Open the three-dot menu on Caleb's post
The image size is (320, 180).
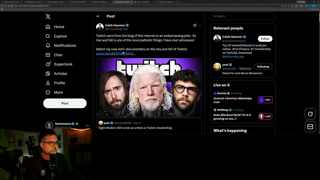pos(200,25)
